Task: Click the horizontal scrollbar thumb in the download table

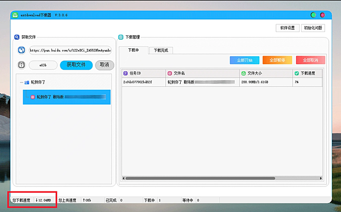Action: tap(200, 178)
